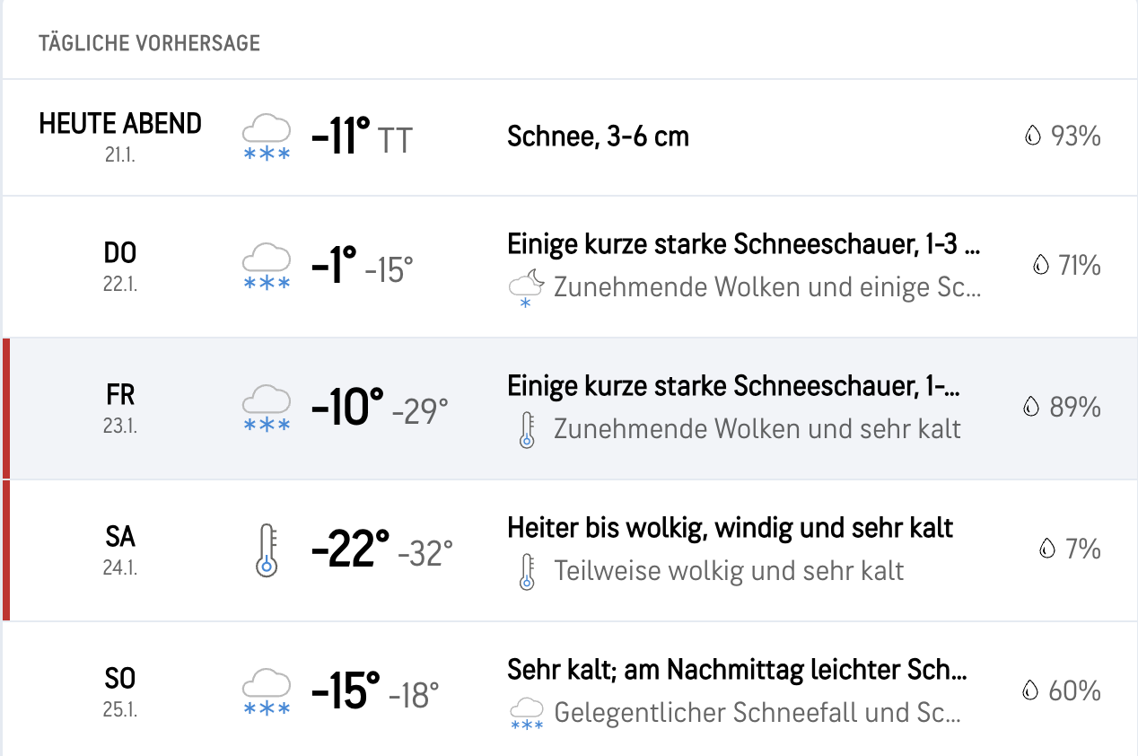Click night cloud icon beside Zunehmende Wolken Thursday
The height and width of the screenshot is (756, 1138).
(526, 287)
